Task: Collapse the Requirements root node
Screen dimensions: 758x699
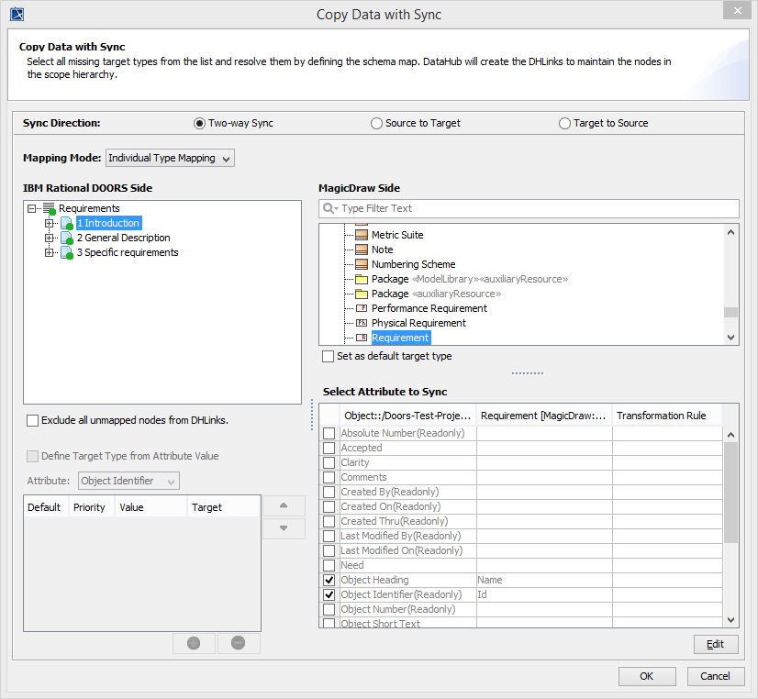Action: pos(33,209)
